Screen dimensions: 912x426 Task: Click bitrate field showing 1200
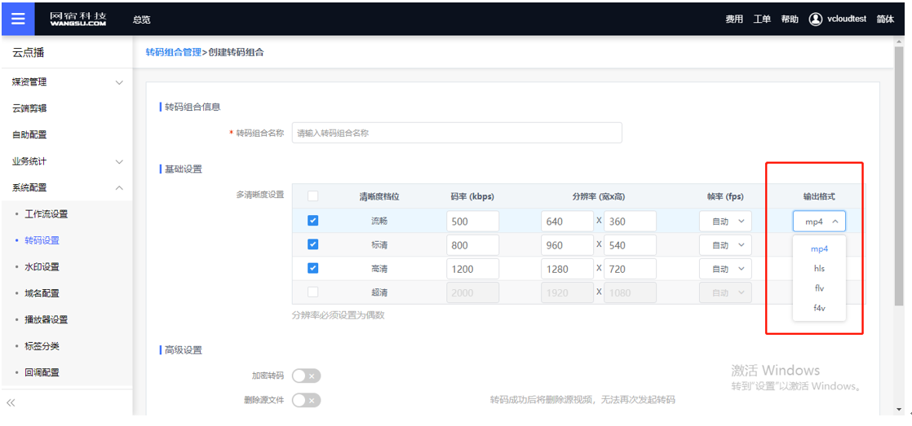point(473,269)
